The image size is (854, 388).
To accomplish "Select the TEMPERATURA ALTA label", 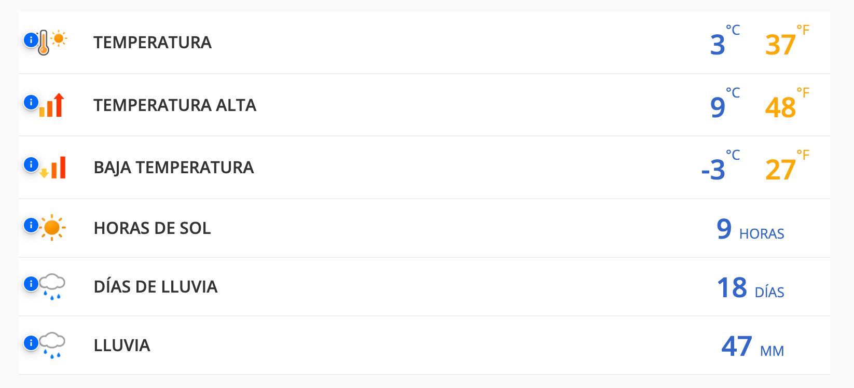I will (x=175, y=105).
